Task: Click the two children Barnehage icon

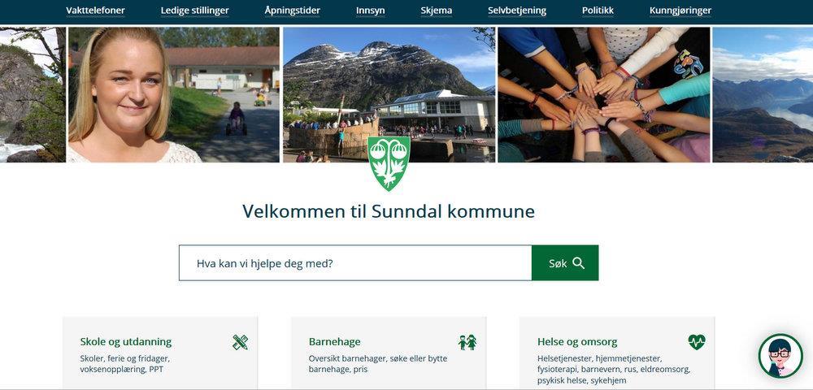Action: (x=467, y=342)
